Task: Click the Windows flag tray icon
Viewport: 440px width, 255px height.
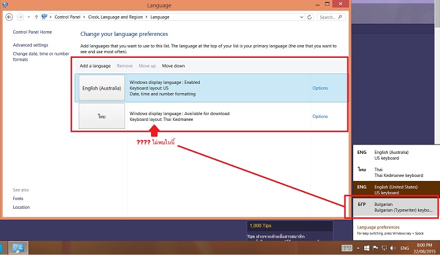Action: pos(366,248)
